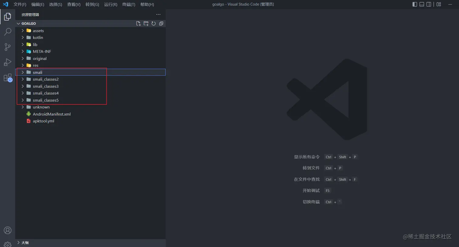459x247 pixels.
Task: Expand the smali_classes2 folder chevron
Action: click(x=22, y=79)
